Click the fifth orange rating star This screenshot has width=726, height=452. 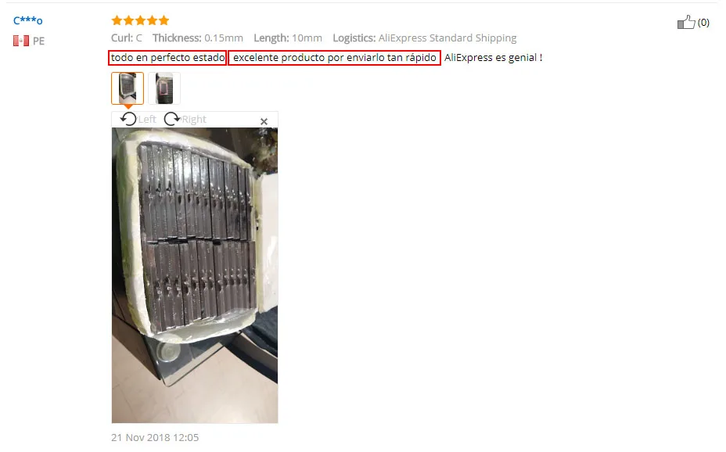point(164,20)
